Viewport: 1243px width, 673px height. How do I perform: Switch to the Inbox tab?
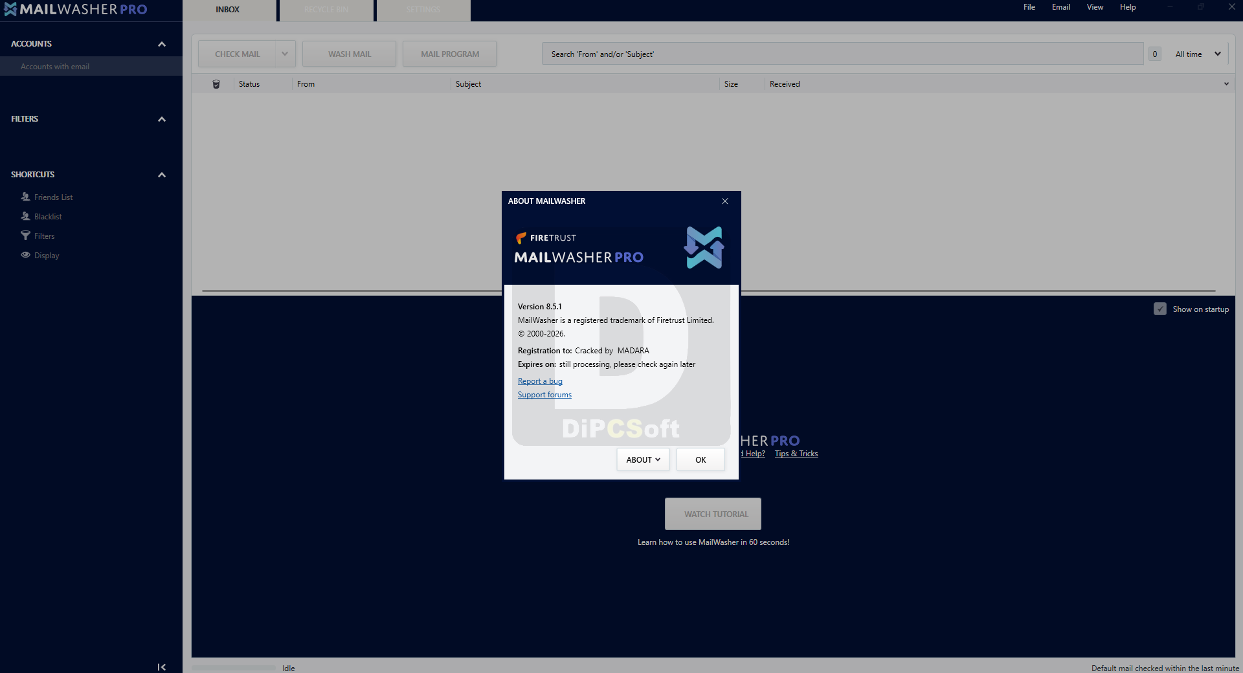point(228,10)
